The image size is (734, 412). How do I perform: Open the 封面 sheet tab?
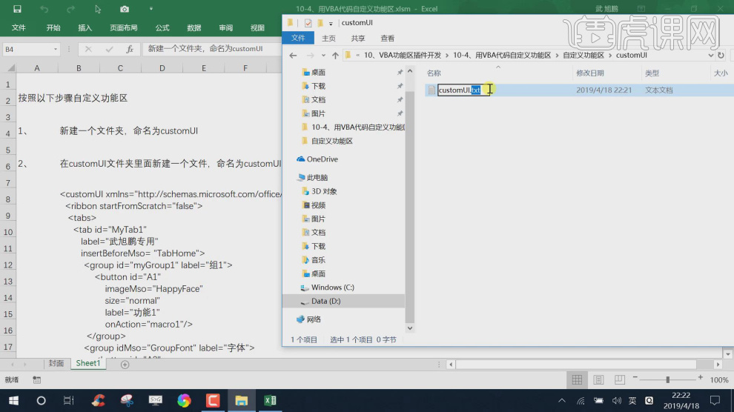tap(56, 363)
